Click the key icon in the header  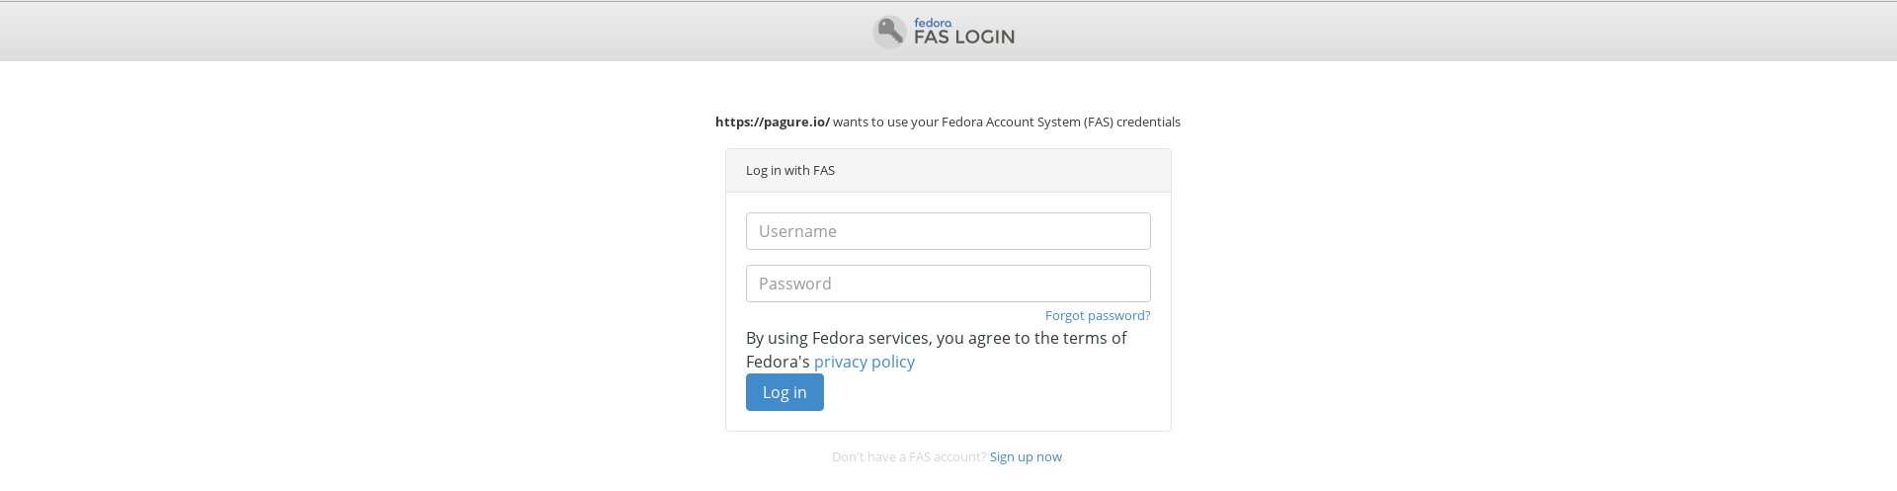click(889, 32)
